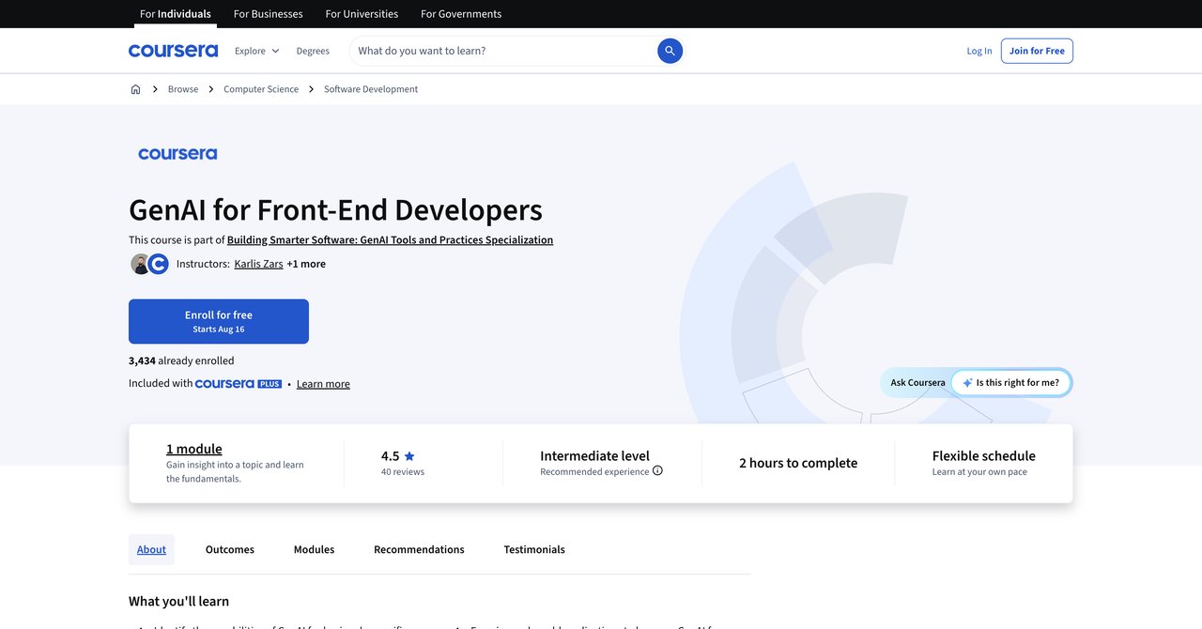Click 'Is this right for me?' button
This screenshot has height=629, width=1202.
(x=1010, y=383)
